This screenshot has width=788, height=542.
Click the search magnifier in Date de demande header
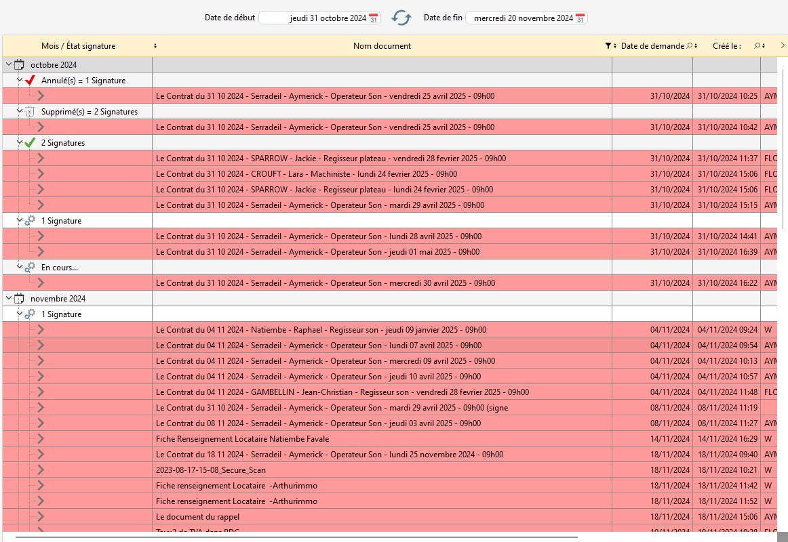pos(689,46)
